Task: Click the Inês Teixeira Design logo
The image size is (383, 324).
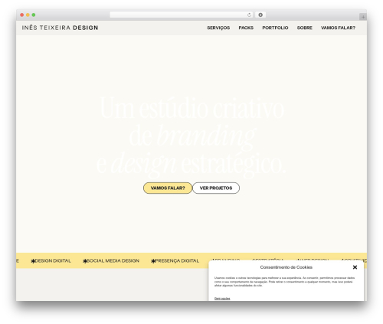Action: coord(60,28)
